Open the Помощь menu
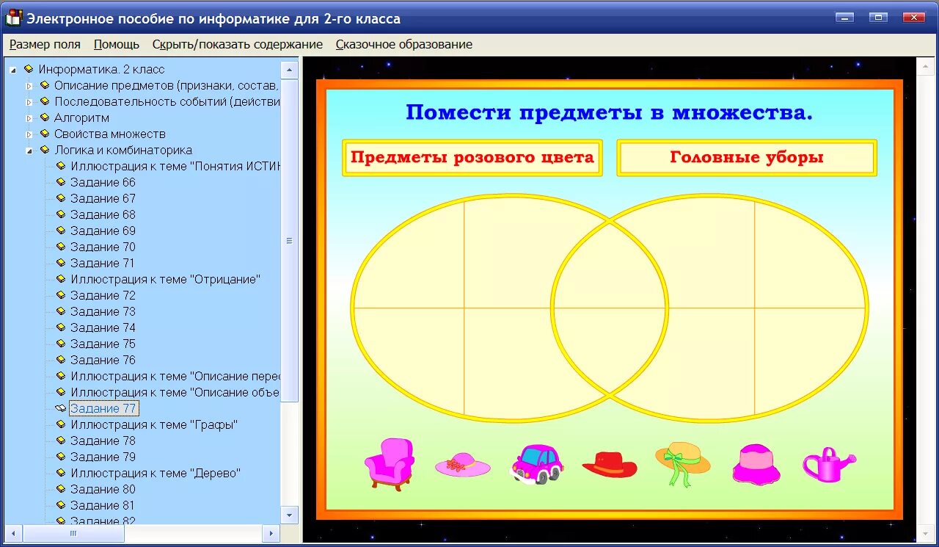The height and width of the screenshot is (547, 939). [117, 44]
